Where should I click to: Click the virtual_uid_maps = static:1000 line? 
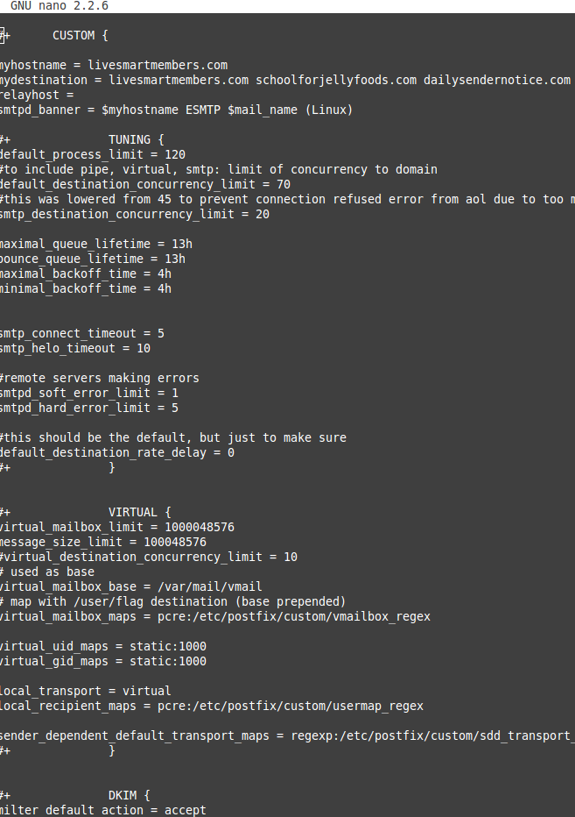pos(103,646)
